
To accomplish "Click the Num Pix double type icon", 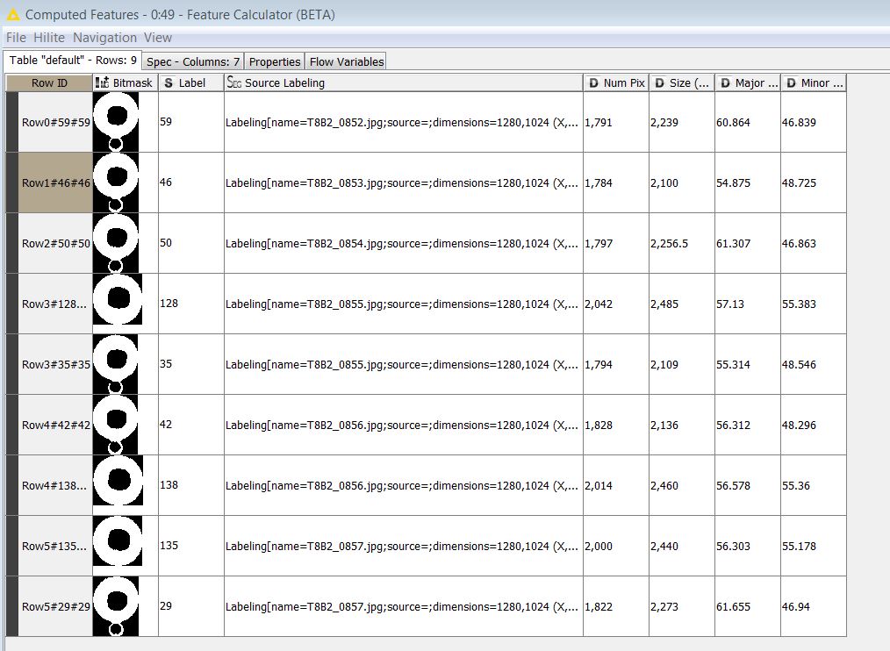I will coord(593,82).
